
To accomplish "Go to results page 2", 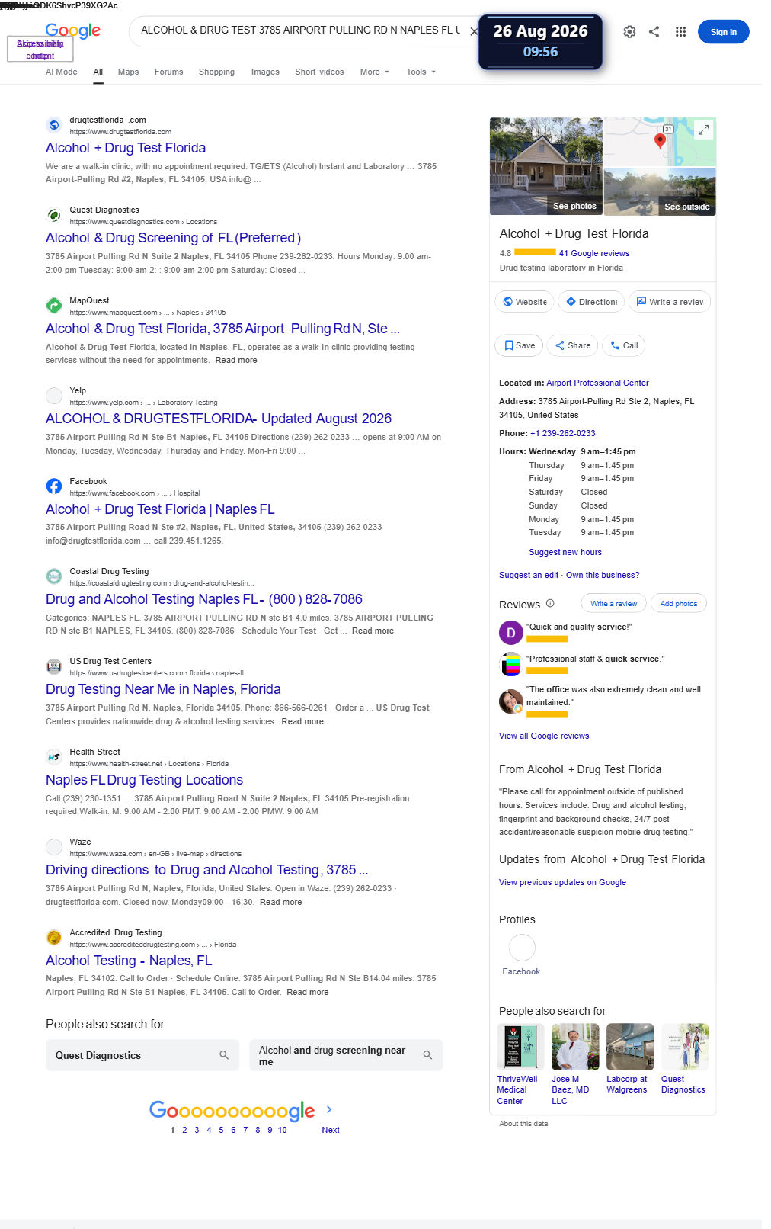I will point(184,1130).
